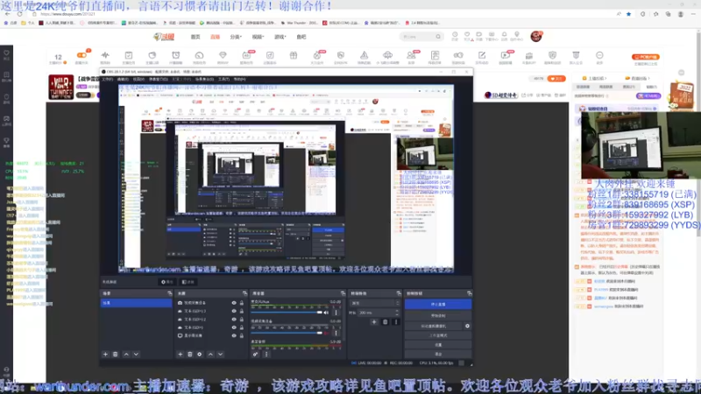Open transition properties three-dot menu
This screenshot has width=701, height=394.
[x=396, y=321]
